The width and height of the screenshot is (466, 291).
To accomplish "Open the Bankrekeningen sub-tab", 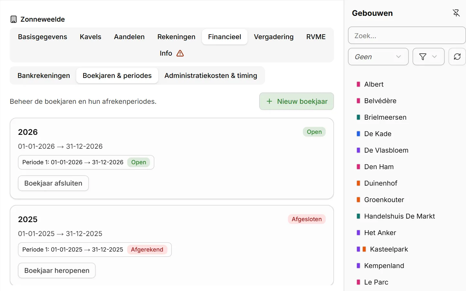I will [44, 76].
